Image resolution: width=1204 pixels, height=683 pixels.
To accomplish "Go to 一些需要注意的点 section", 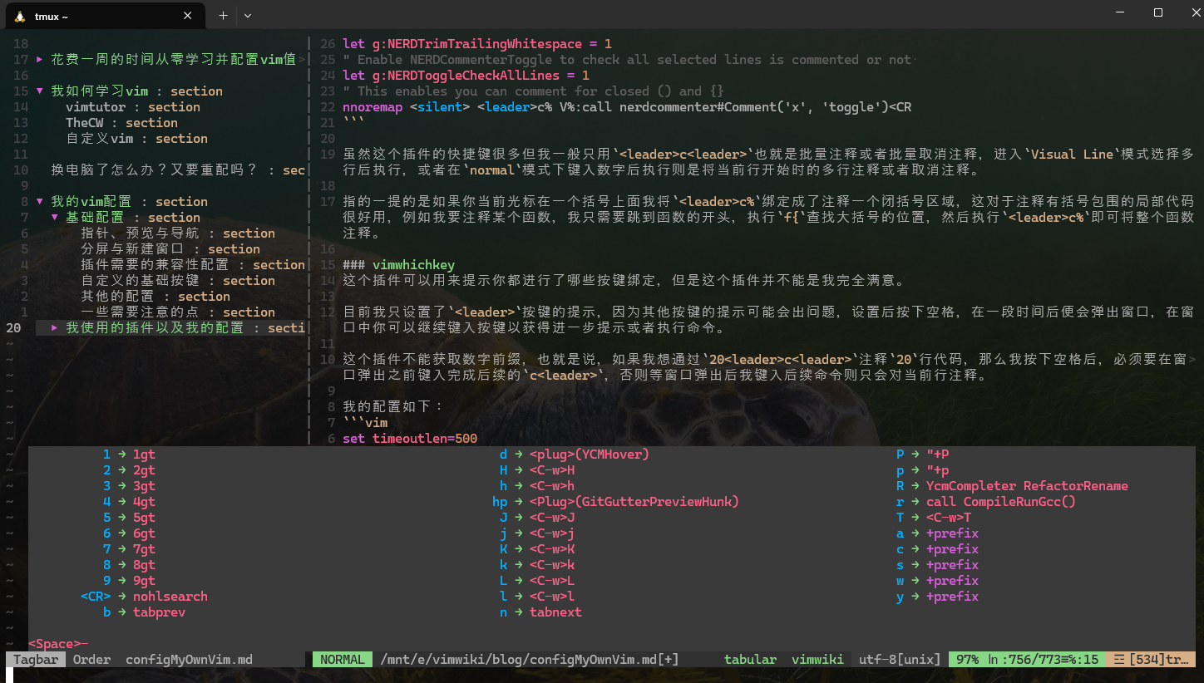I will (x=178, y=312).
